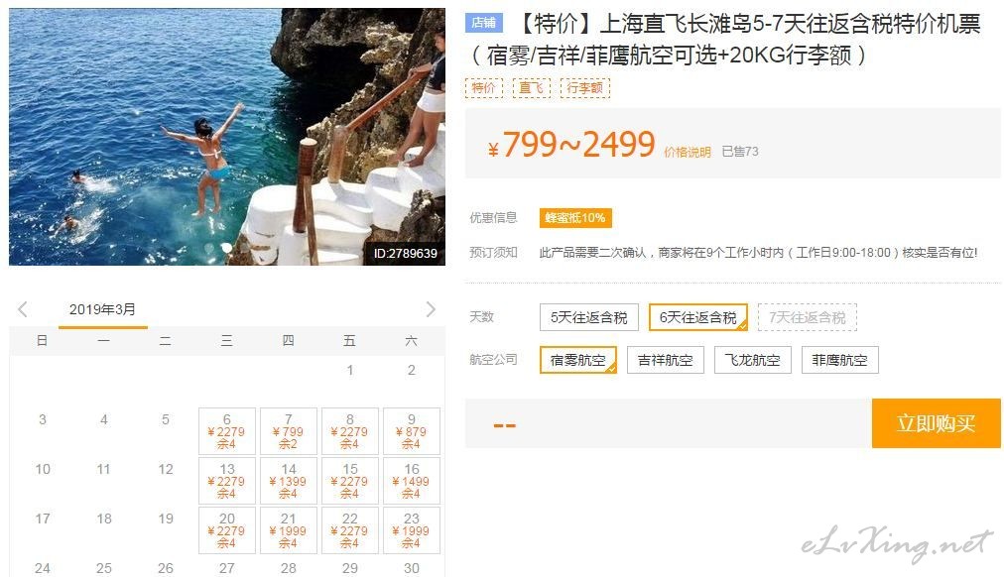Click the 蜂蜜抵10% discount badge
Viewport: 1004px width, 577px height.
pyautogui.click(x=575, y=218)
